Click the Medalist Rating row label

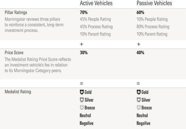18,92
